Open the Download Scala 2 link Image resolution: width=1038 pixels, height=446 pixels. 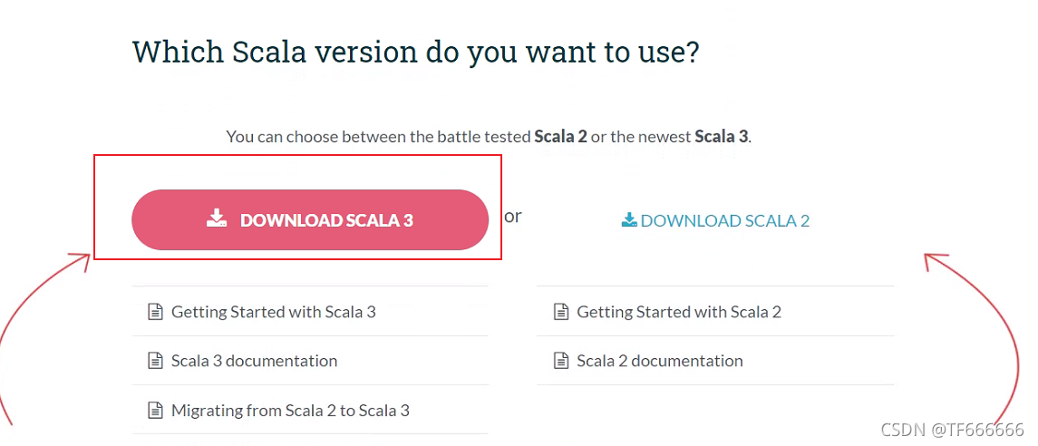click(724, 220)
